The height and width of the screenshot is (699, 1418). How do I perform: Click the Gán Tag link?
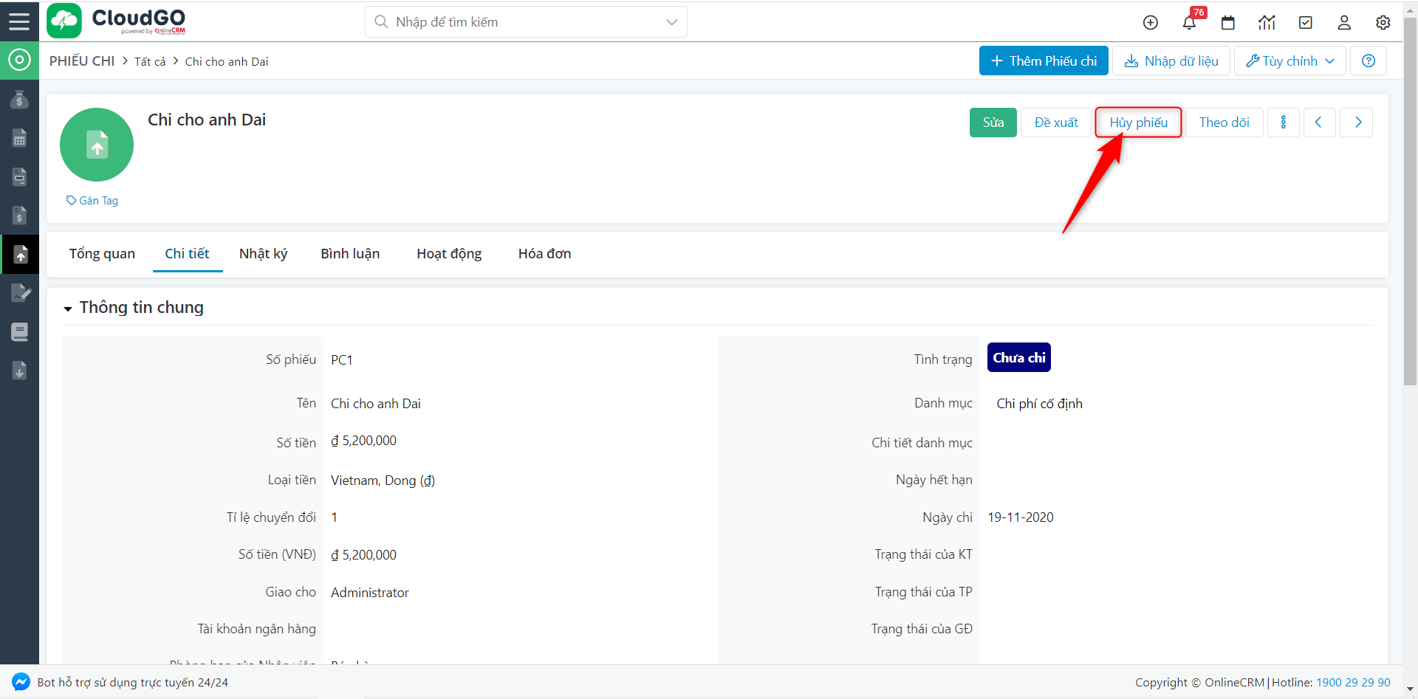(93, 201)
